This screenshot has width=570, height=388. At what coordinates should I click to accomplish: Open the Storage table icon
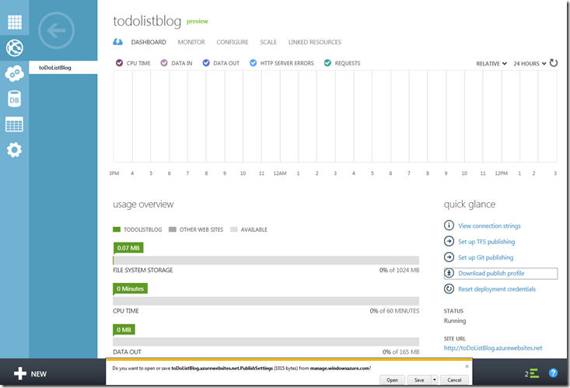[x=15, y=124]
